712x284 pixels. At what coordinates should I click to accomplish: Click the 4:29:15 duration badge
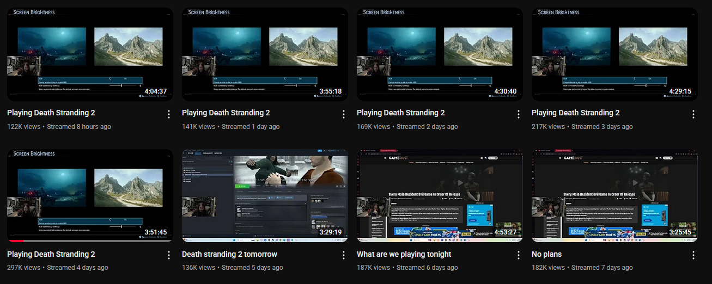[x=680, y=91]
